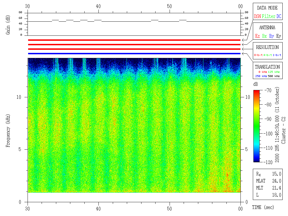Select the 125 kHz translation label
The image size is (288, 216).
274,72
